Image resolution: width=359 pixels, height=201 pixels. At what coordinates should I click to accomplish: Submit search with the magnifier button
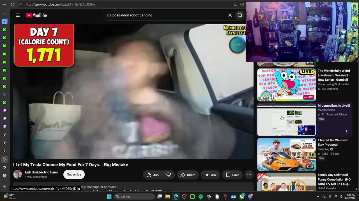[x=240, y=15]
